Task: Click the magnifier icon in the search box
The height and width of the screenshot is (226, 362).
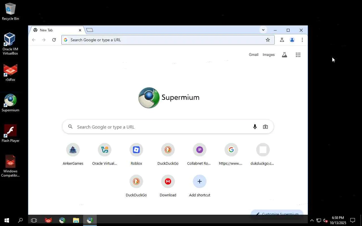Action: [x=70, y=127]
